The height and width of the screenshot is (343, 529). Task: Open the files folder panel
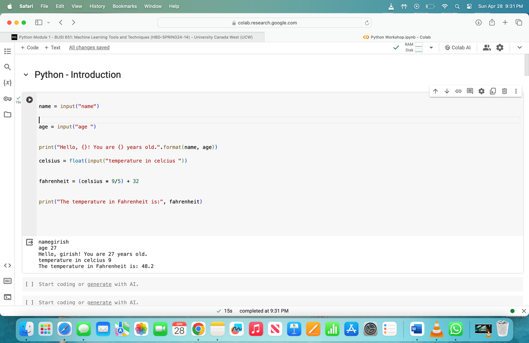pos(7,115)
